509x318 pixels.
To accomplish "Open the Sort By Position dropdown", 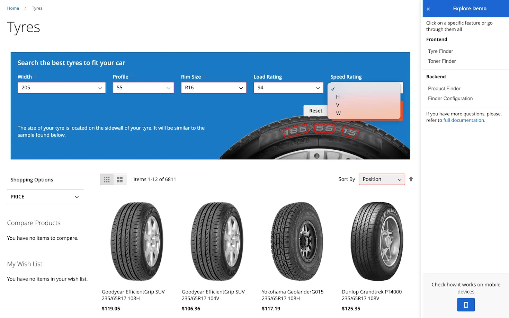I will [x=382, y=179].
